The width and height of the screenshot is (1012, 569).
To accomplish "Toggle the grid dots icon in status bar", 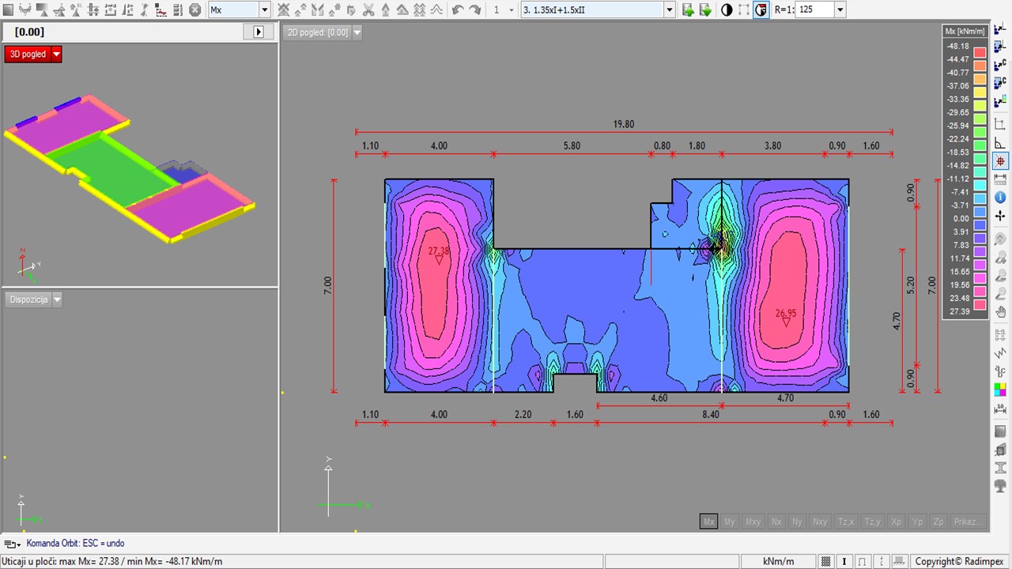I will click(826, 562).
